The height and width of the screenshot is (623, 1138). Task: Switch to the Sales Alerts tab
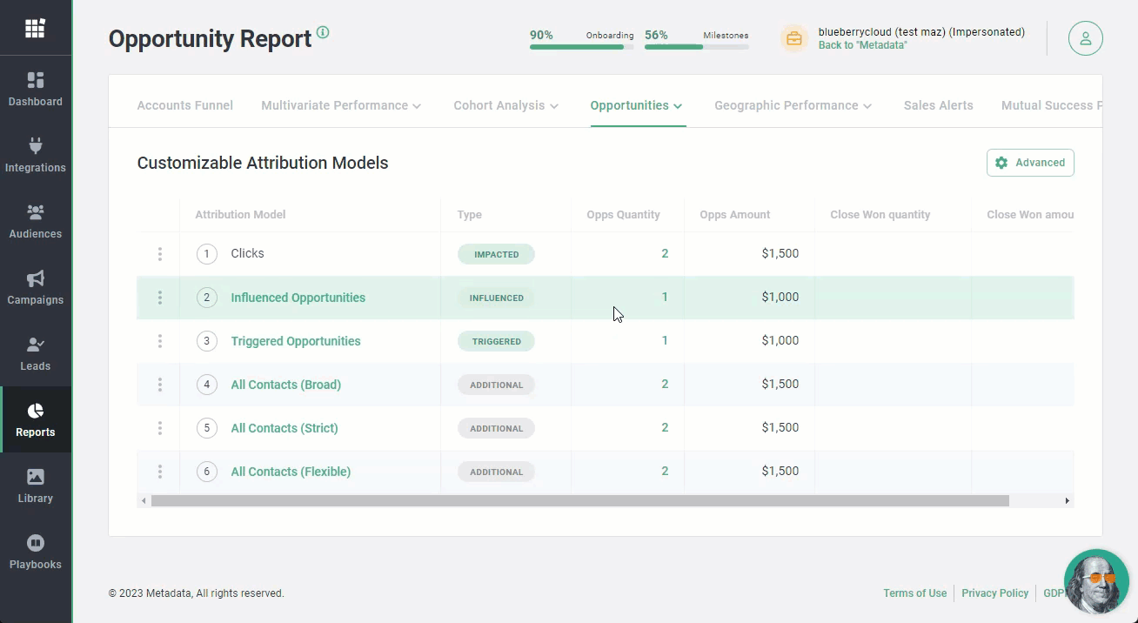pyautogui.click(x=938, y=105)
